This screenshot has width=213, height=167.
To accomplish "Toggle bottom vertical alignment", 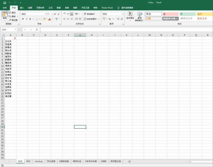I will click(x=72, y=14).
